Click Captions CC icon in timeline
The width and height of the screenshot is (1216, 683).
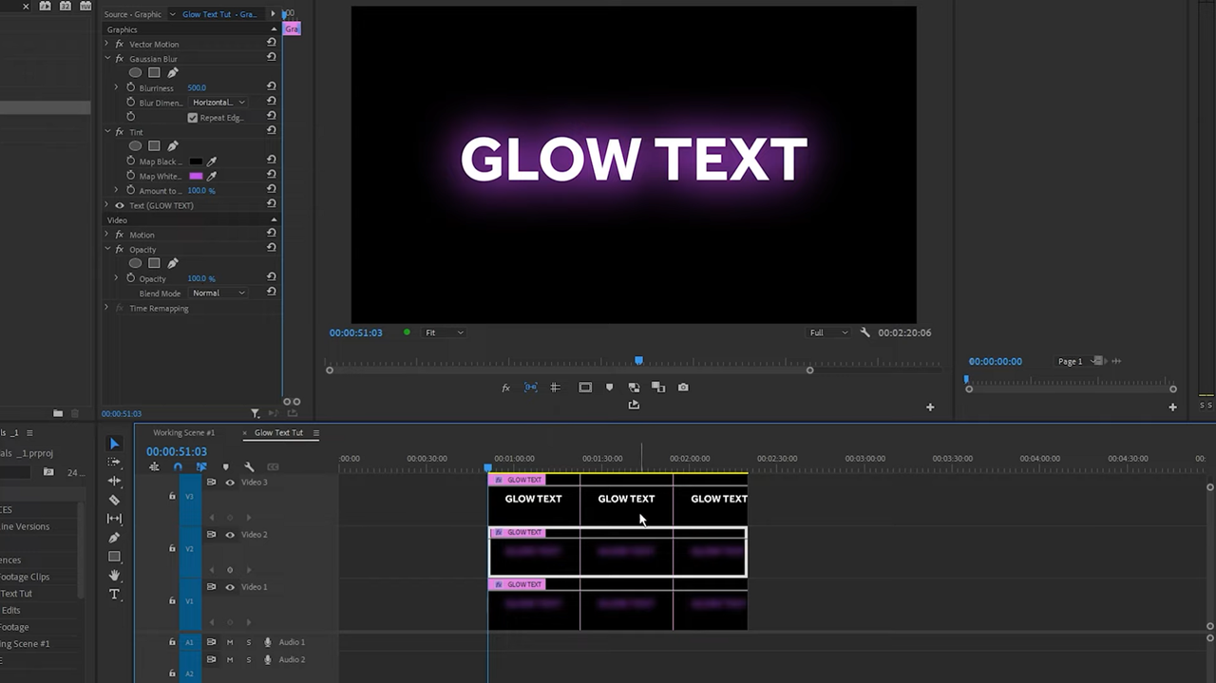tap(273, 467)
